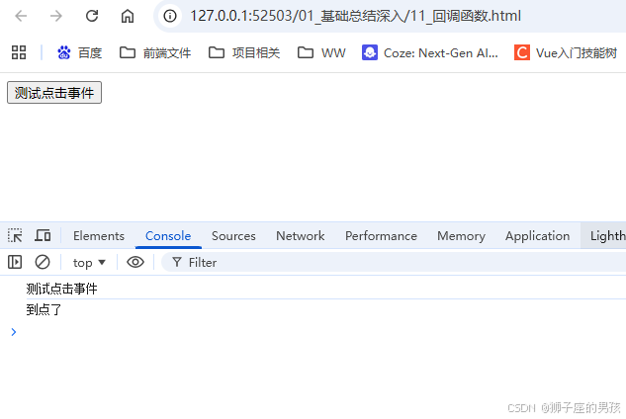Switch to the Performance tab
Viewport: 626px width, 419px height.
point(381,236)
